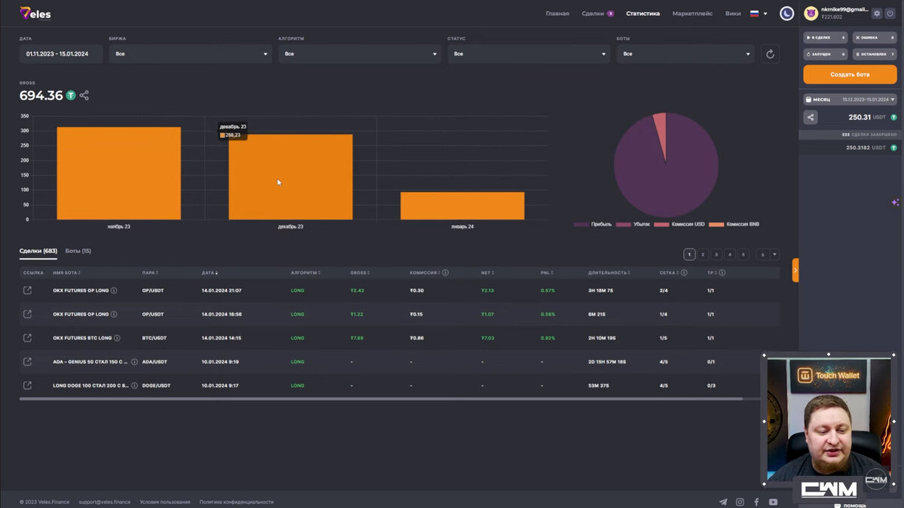Click the date range field 01.11.2023 - 15.01.2024

point(61,53)
